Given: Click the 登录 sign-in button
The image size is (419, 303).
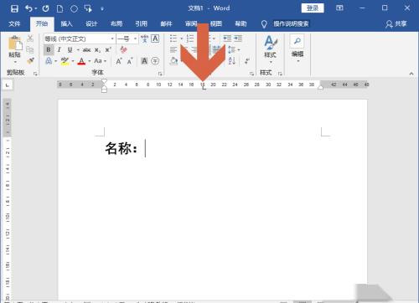Looking at the screenshot, I should coord(313,8).
